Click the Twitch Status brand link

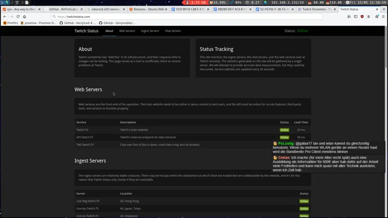(x=86, y=31)
